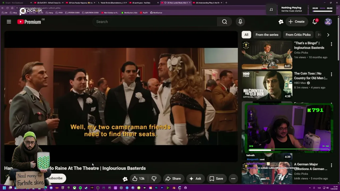The height and width of the screenshot is (191, 340).
Task: Click the Critic Picks channel under "That's a Bingo!"
Action: tap(301, 53)
